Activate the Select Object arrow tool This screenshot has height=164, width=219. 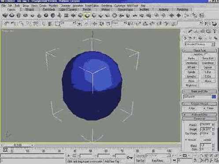[x=44, y=23]
